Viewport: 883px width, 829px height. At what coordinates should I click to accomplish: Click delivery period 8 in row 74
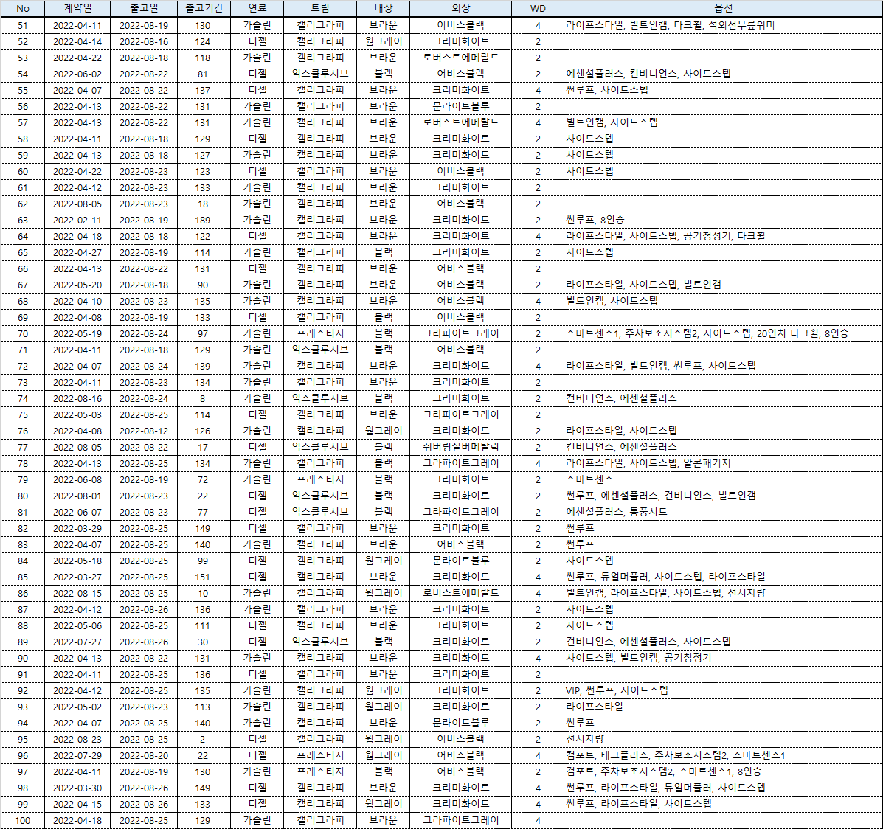pos(204,399)
